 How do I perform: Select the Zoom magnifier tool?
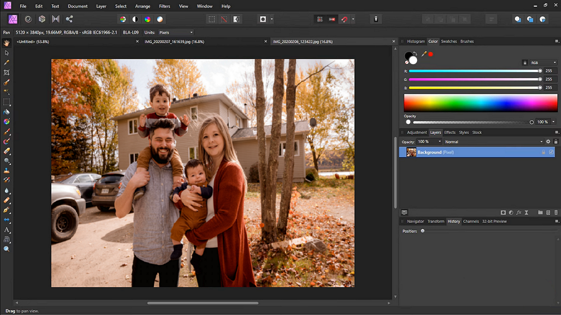tap(7, 248)
